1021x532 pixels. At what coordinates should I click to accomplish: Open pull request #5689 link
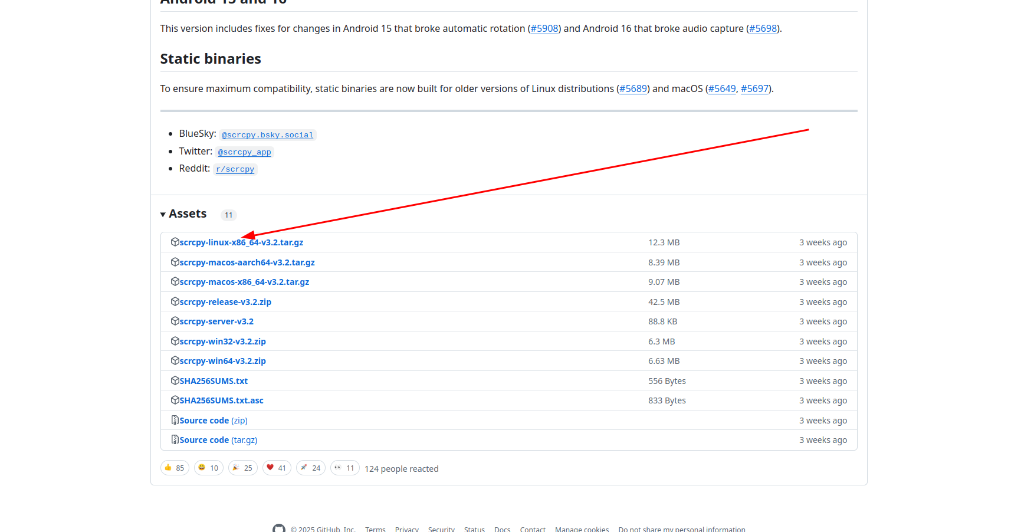click(x=633, y=88)
